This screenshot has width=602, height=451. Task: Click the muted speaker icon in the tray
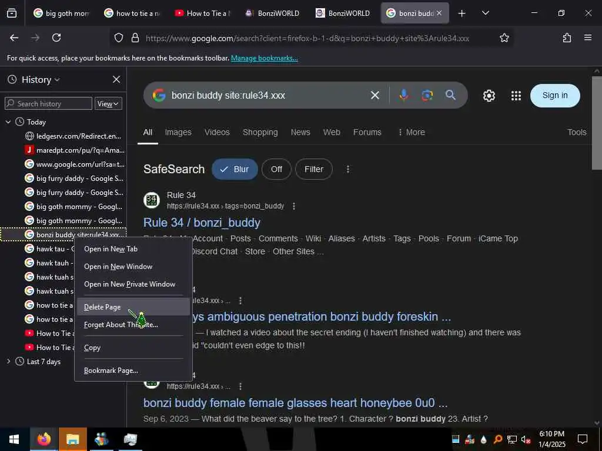point(525,439)
